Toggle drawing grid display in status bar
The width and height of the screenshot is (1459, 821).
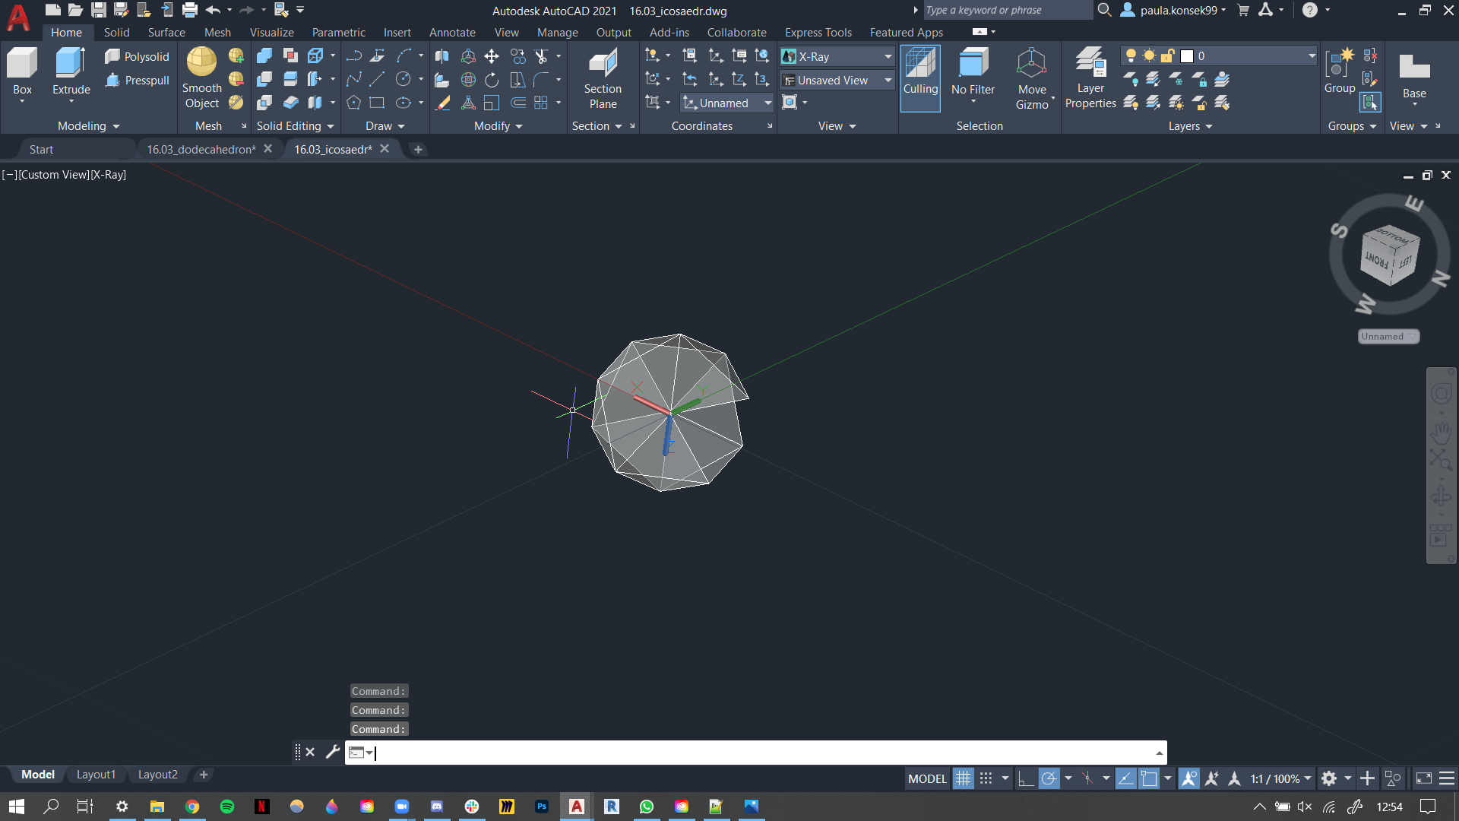pos(963,778)
